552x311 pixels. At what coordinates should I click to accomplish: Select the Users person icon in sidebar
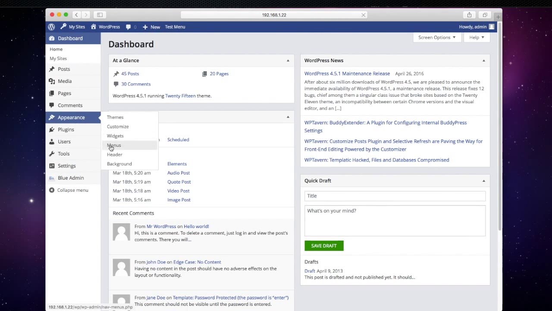(52, 142)
